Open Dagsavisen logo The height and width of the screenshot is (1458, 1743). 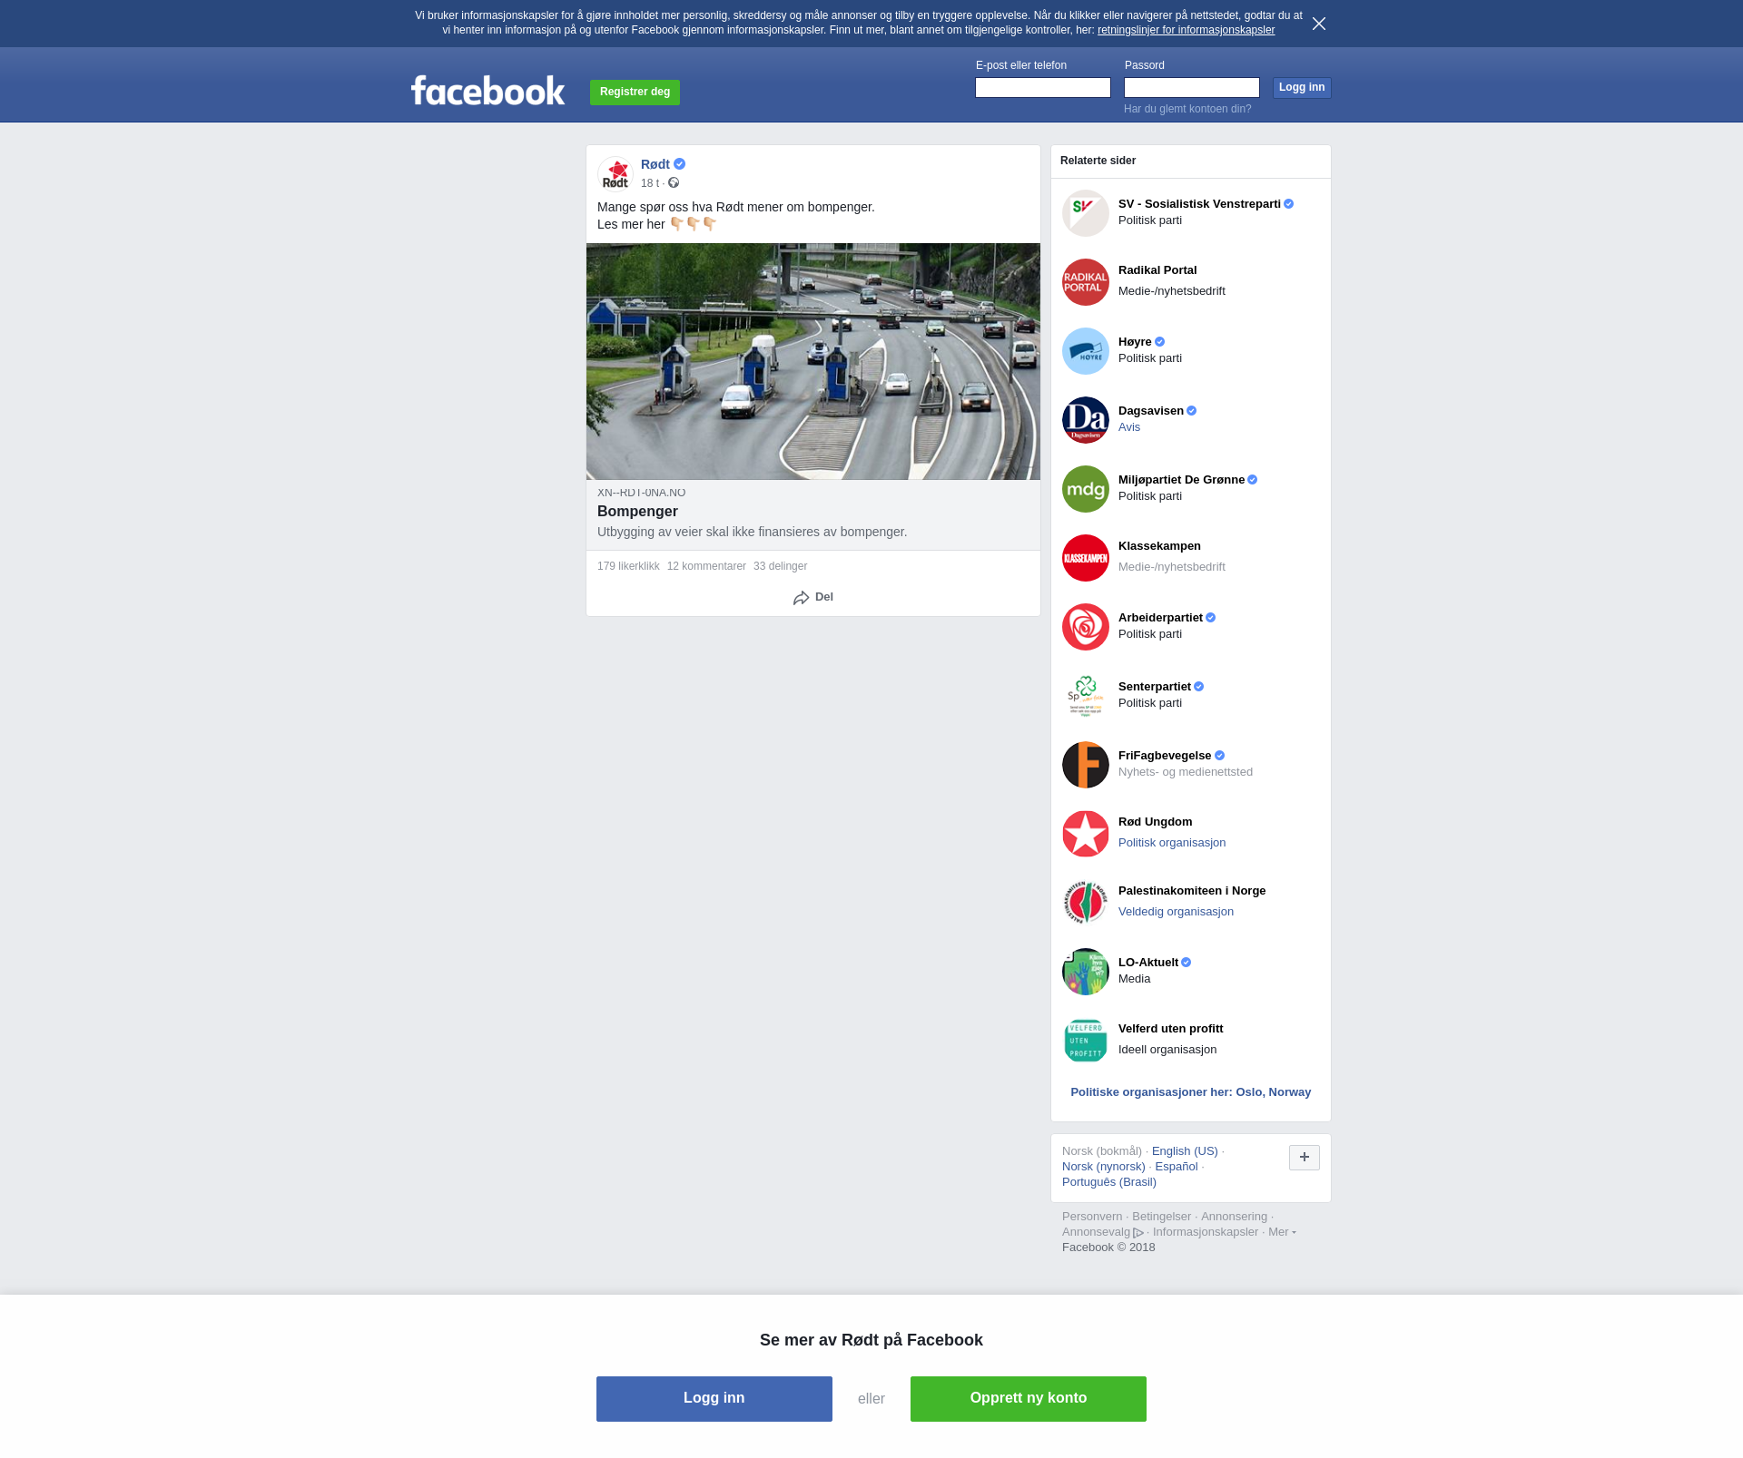(1086, 420)
